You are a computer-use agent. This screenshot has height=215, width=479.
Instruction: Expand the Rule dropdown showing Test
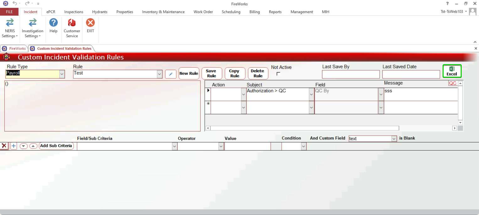coord(159,74)
